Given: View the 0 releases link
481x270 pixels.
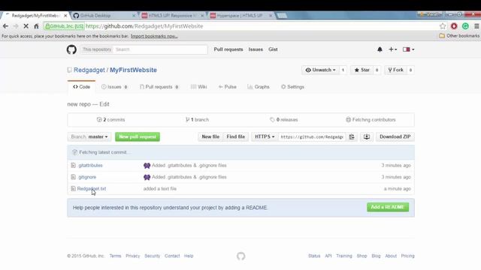Looking at the screenshot, I should [x=284, y=120].
